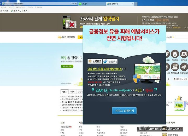This screenshot has width=188, height=136.
Task: Click the search magnifier icon in address bar
Action: point(72,4)
